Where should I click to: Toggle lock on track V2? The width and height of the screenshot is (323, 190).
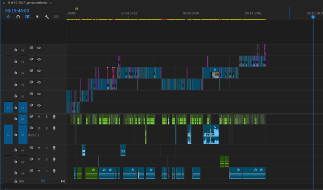(x=15, y=96)
